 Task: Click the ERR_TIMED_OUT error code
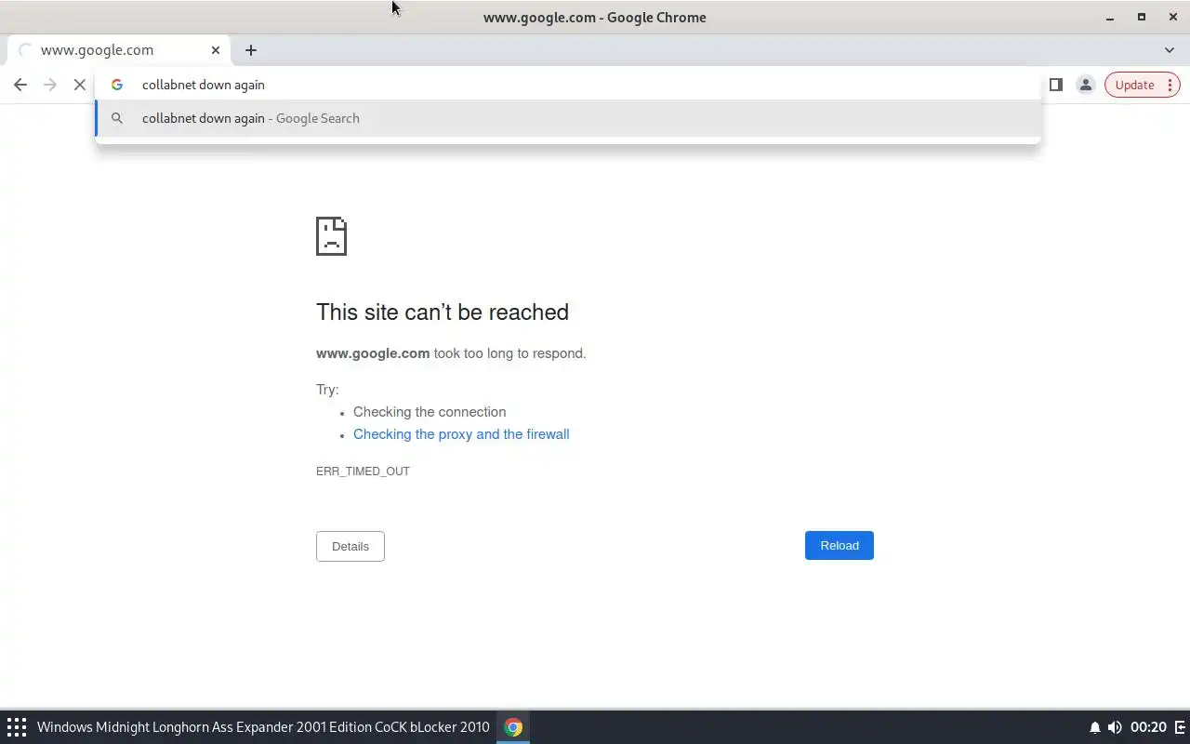coord(363,472)
